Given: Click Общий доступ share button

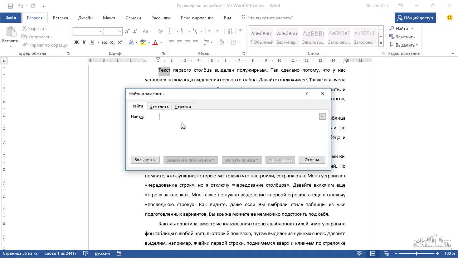Looking at the screenshot, I should point(415,18).
